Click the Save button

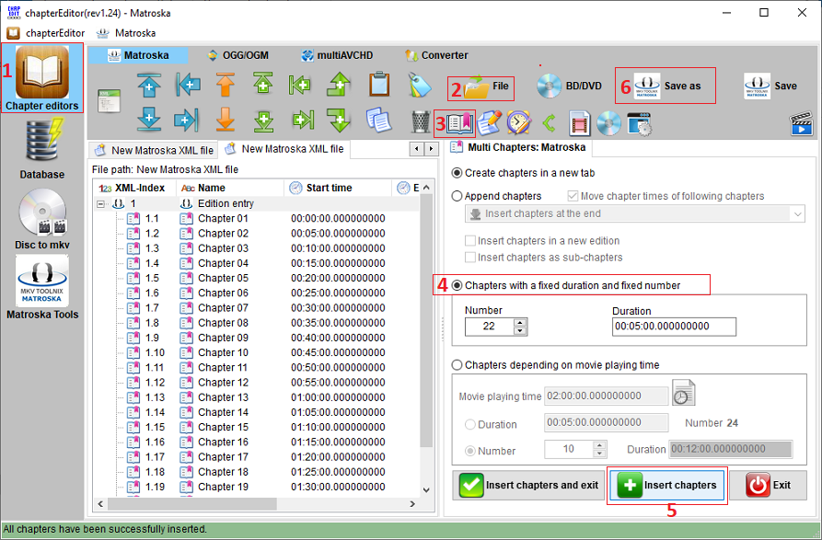770,86
